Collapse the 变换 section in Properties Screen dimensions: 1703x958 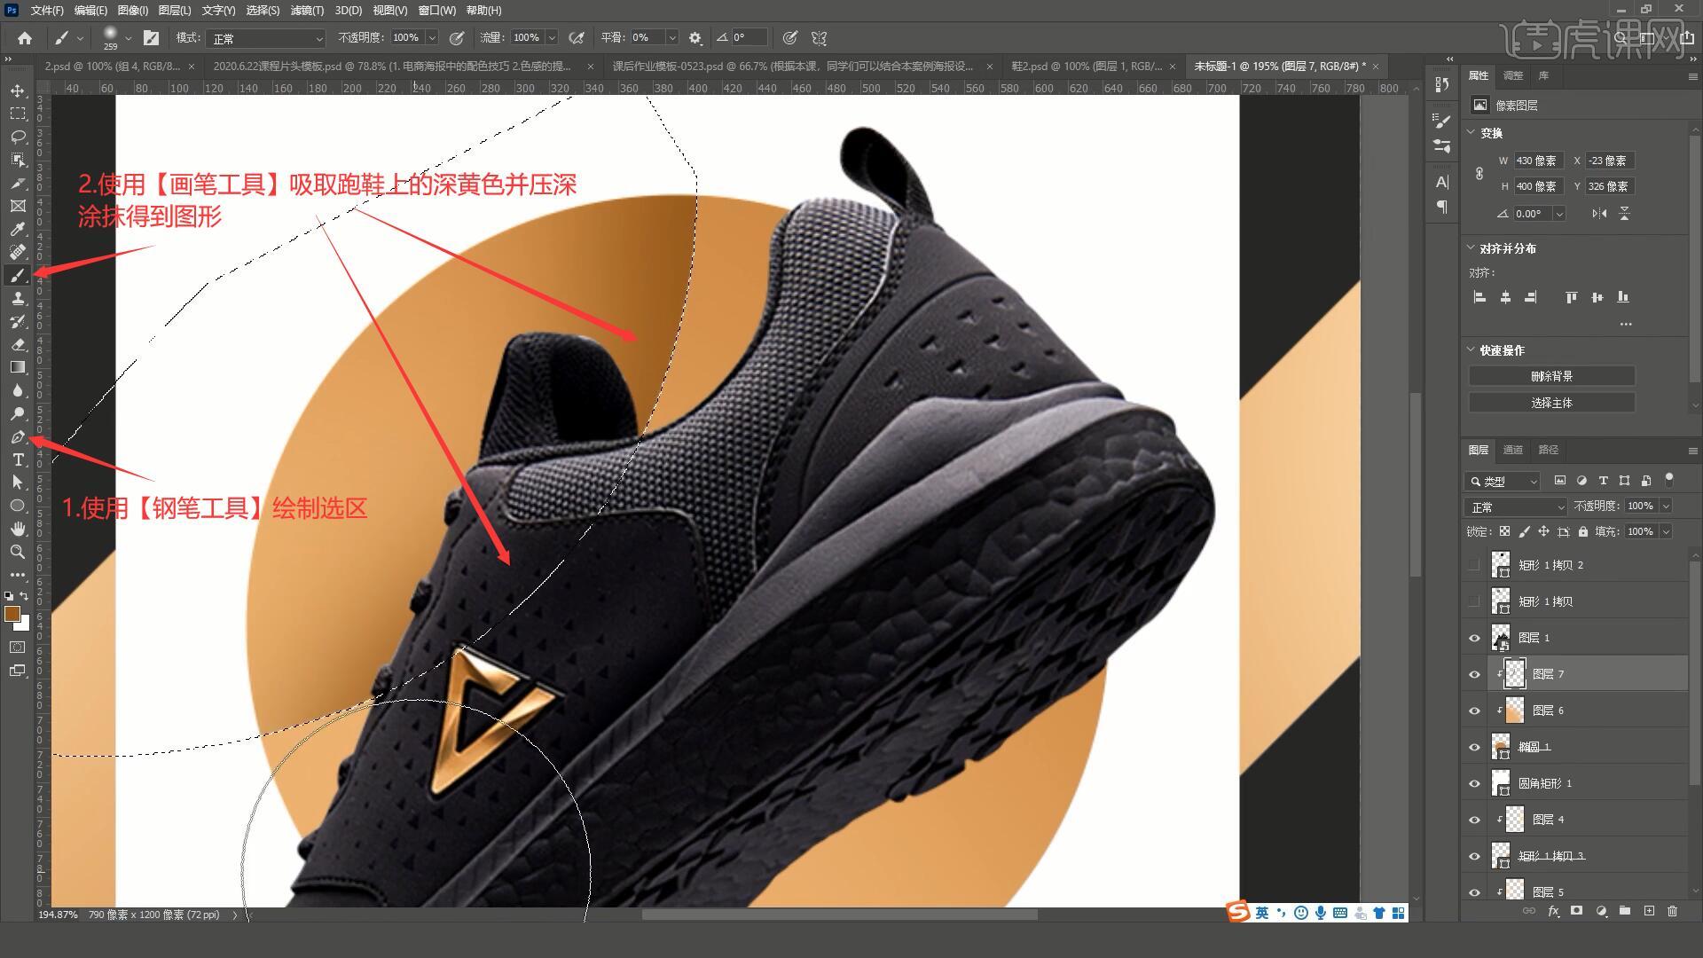tap(1471, 132)
